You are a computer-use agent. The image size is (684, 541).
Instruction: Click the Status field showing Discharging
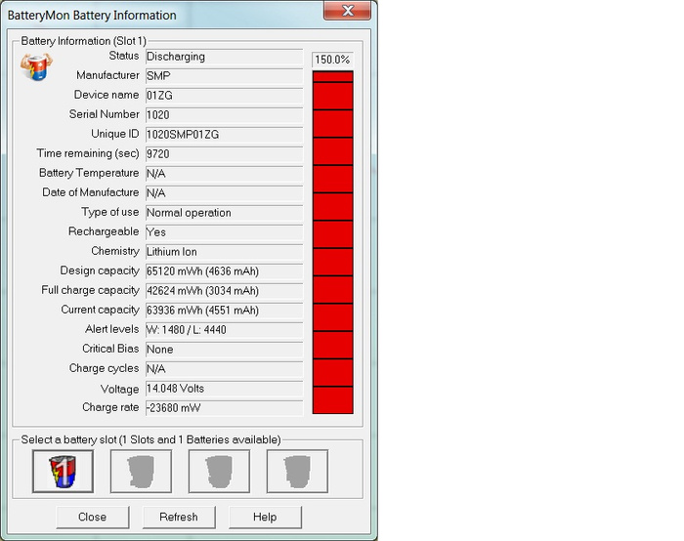coord(223,57)
